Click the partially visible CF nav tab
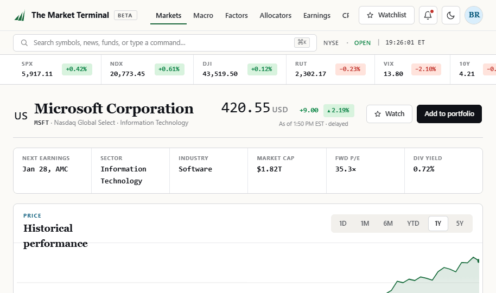The image size is (496, 293). (346, 16)
